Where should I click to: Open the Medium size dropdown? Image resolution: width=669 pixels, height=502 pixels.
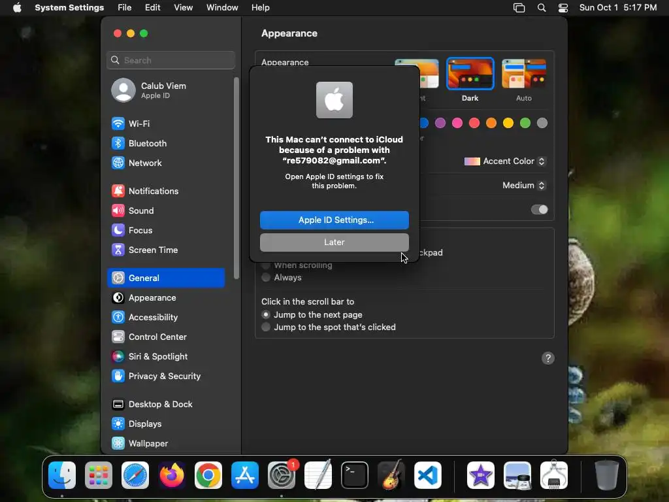click(524, 185)
